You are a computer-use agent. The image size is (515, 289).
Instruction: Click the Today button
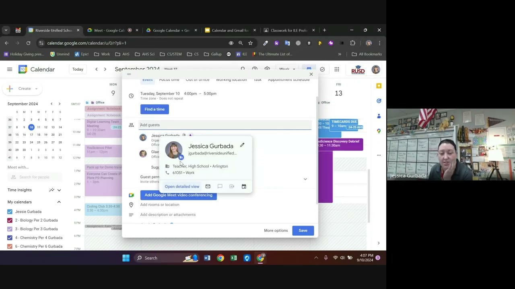(78, 69)
